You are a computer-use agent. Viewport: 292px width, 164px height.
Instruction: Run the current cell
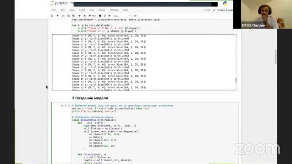coord(93,16)
